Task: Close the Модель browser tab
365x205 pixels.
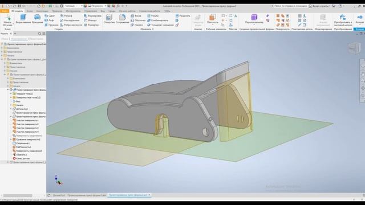Action: (x=11, y=34)
